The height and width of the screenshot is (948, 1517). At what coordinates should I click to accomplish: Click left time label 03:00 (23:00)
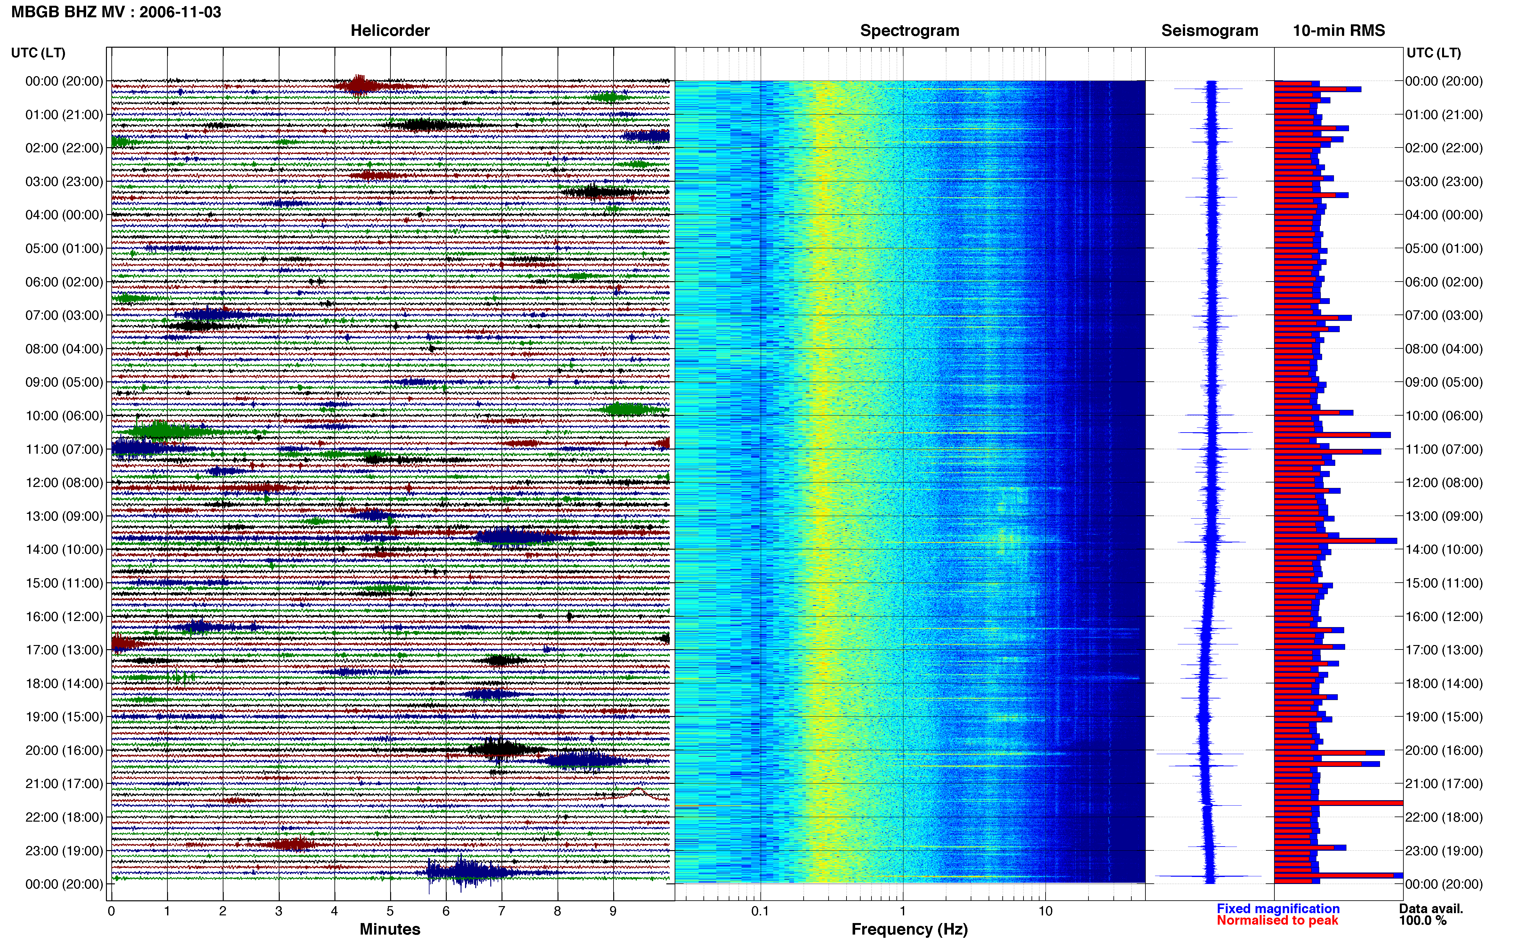tap(64, 182)
